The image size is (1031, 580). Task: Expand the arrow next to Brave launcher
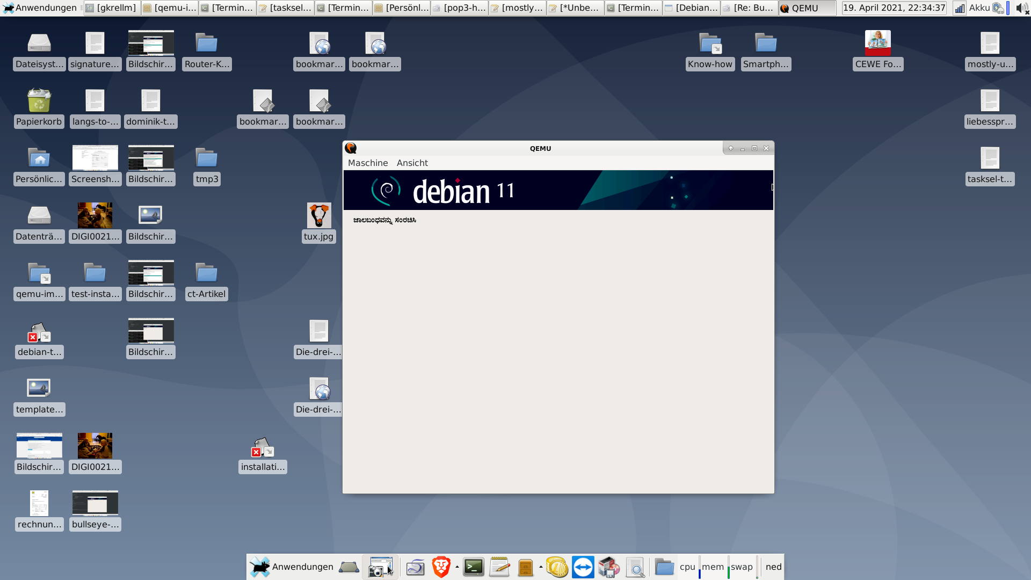457,567
